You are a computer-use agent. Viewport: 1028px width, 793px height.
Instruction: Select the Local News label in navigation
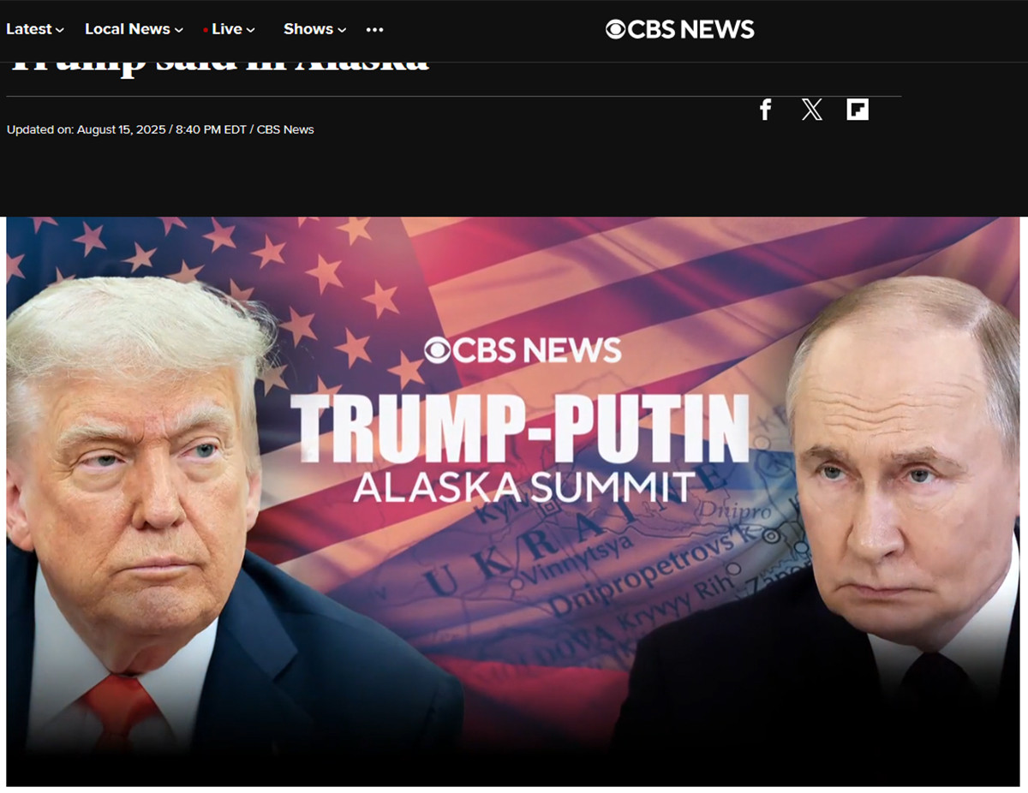(x=128, y=29)
